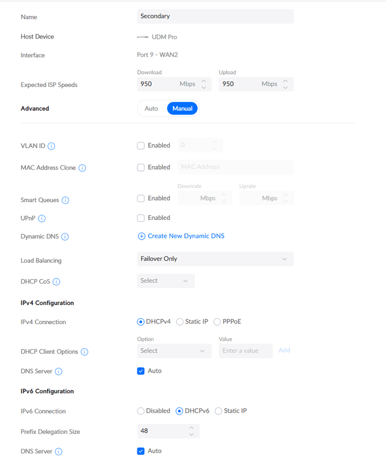
Task: Open the Load Balancing Failover Only dropdown
Action: tap(215, 259)
